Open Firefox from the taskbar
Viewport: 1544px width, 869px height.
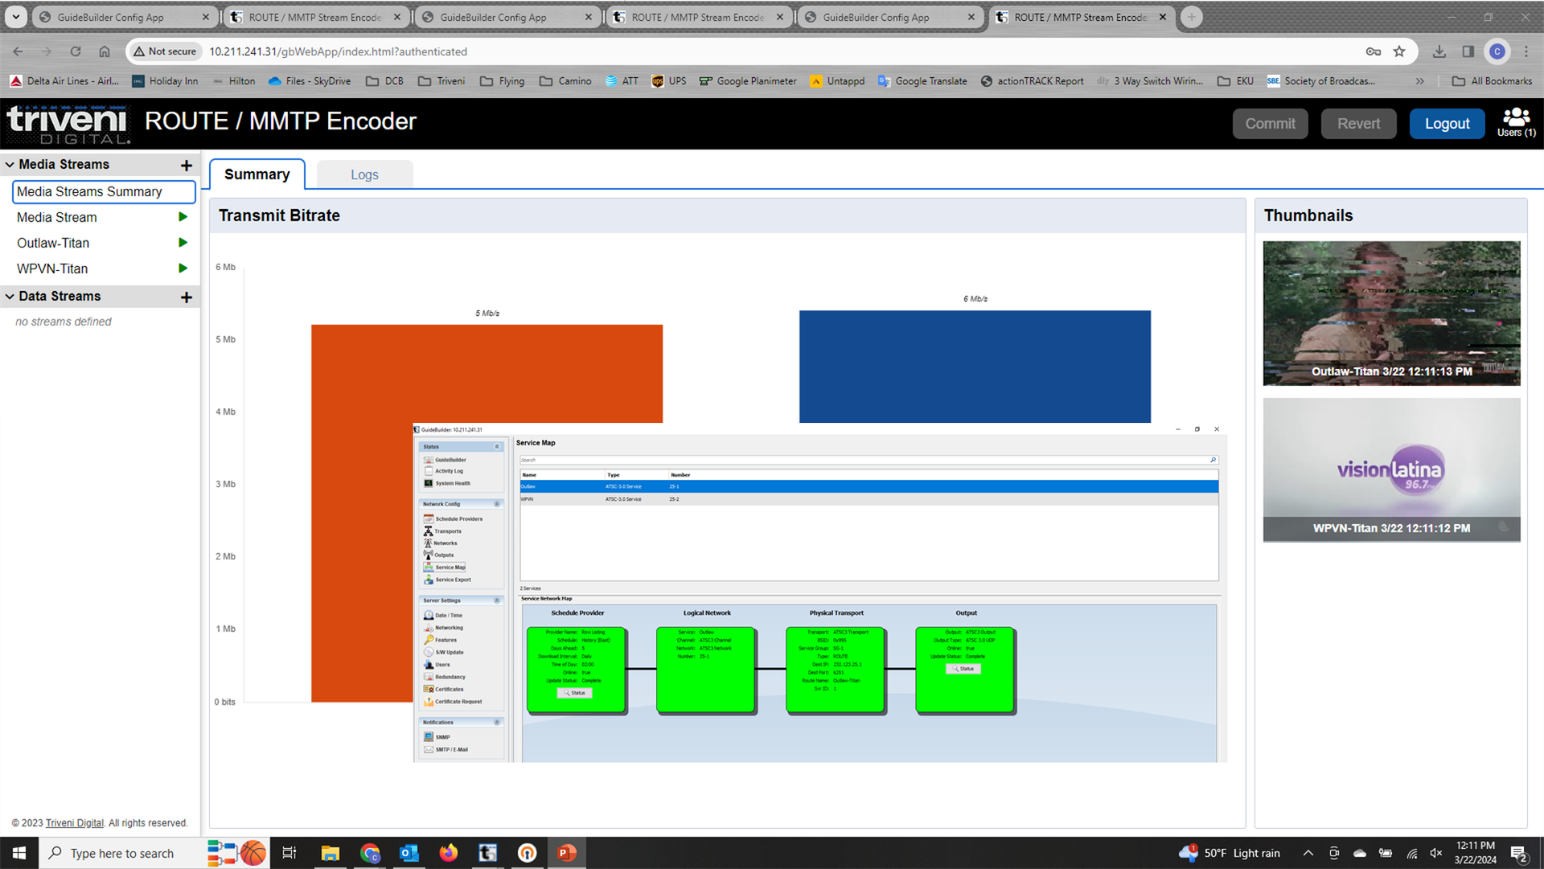click(x=448, y=853)
